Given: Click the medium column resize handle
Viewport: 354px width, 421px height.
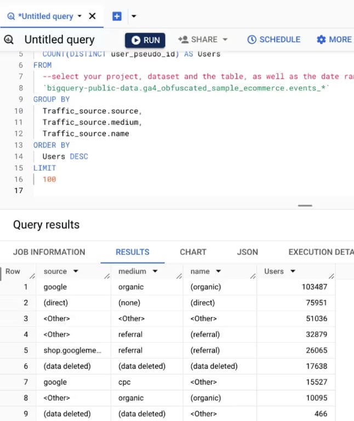Looking at the screenshot, I should click(x=179, y=276).
